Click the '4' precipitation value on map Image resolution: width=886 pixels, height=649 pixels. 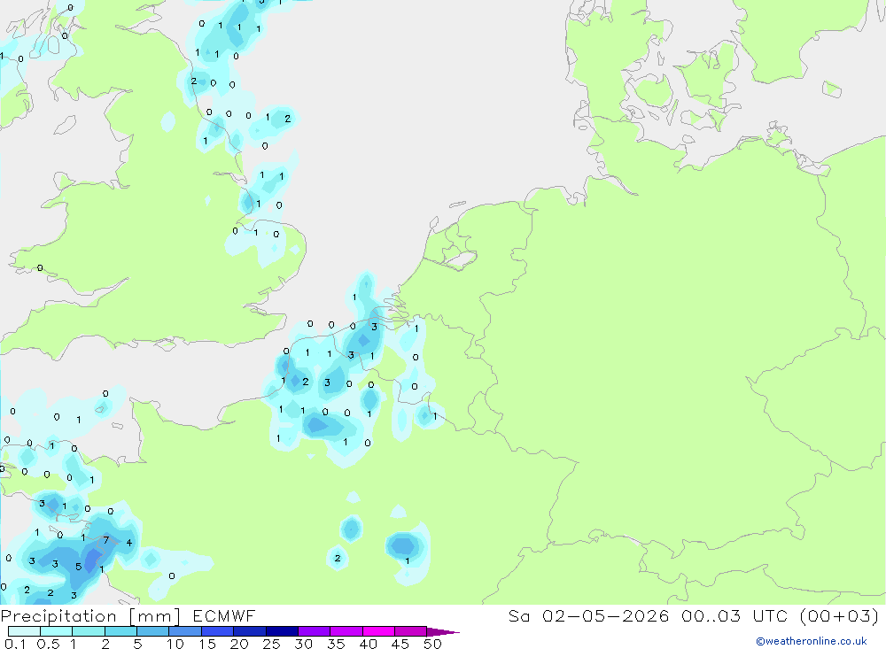(128, 543)
